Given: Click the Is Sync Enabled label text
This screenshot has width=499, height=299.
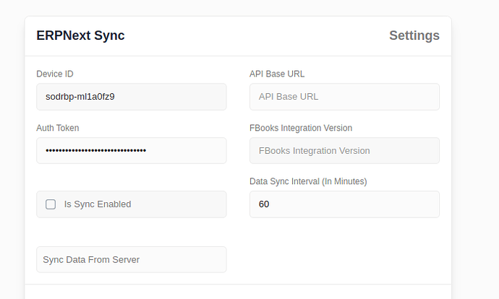Looking at the screenshot, I should pyautogui.click(x=98, y=204).
